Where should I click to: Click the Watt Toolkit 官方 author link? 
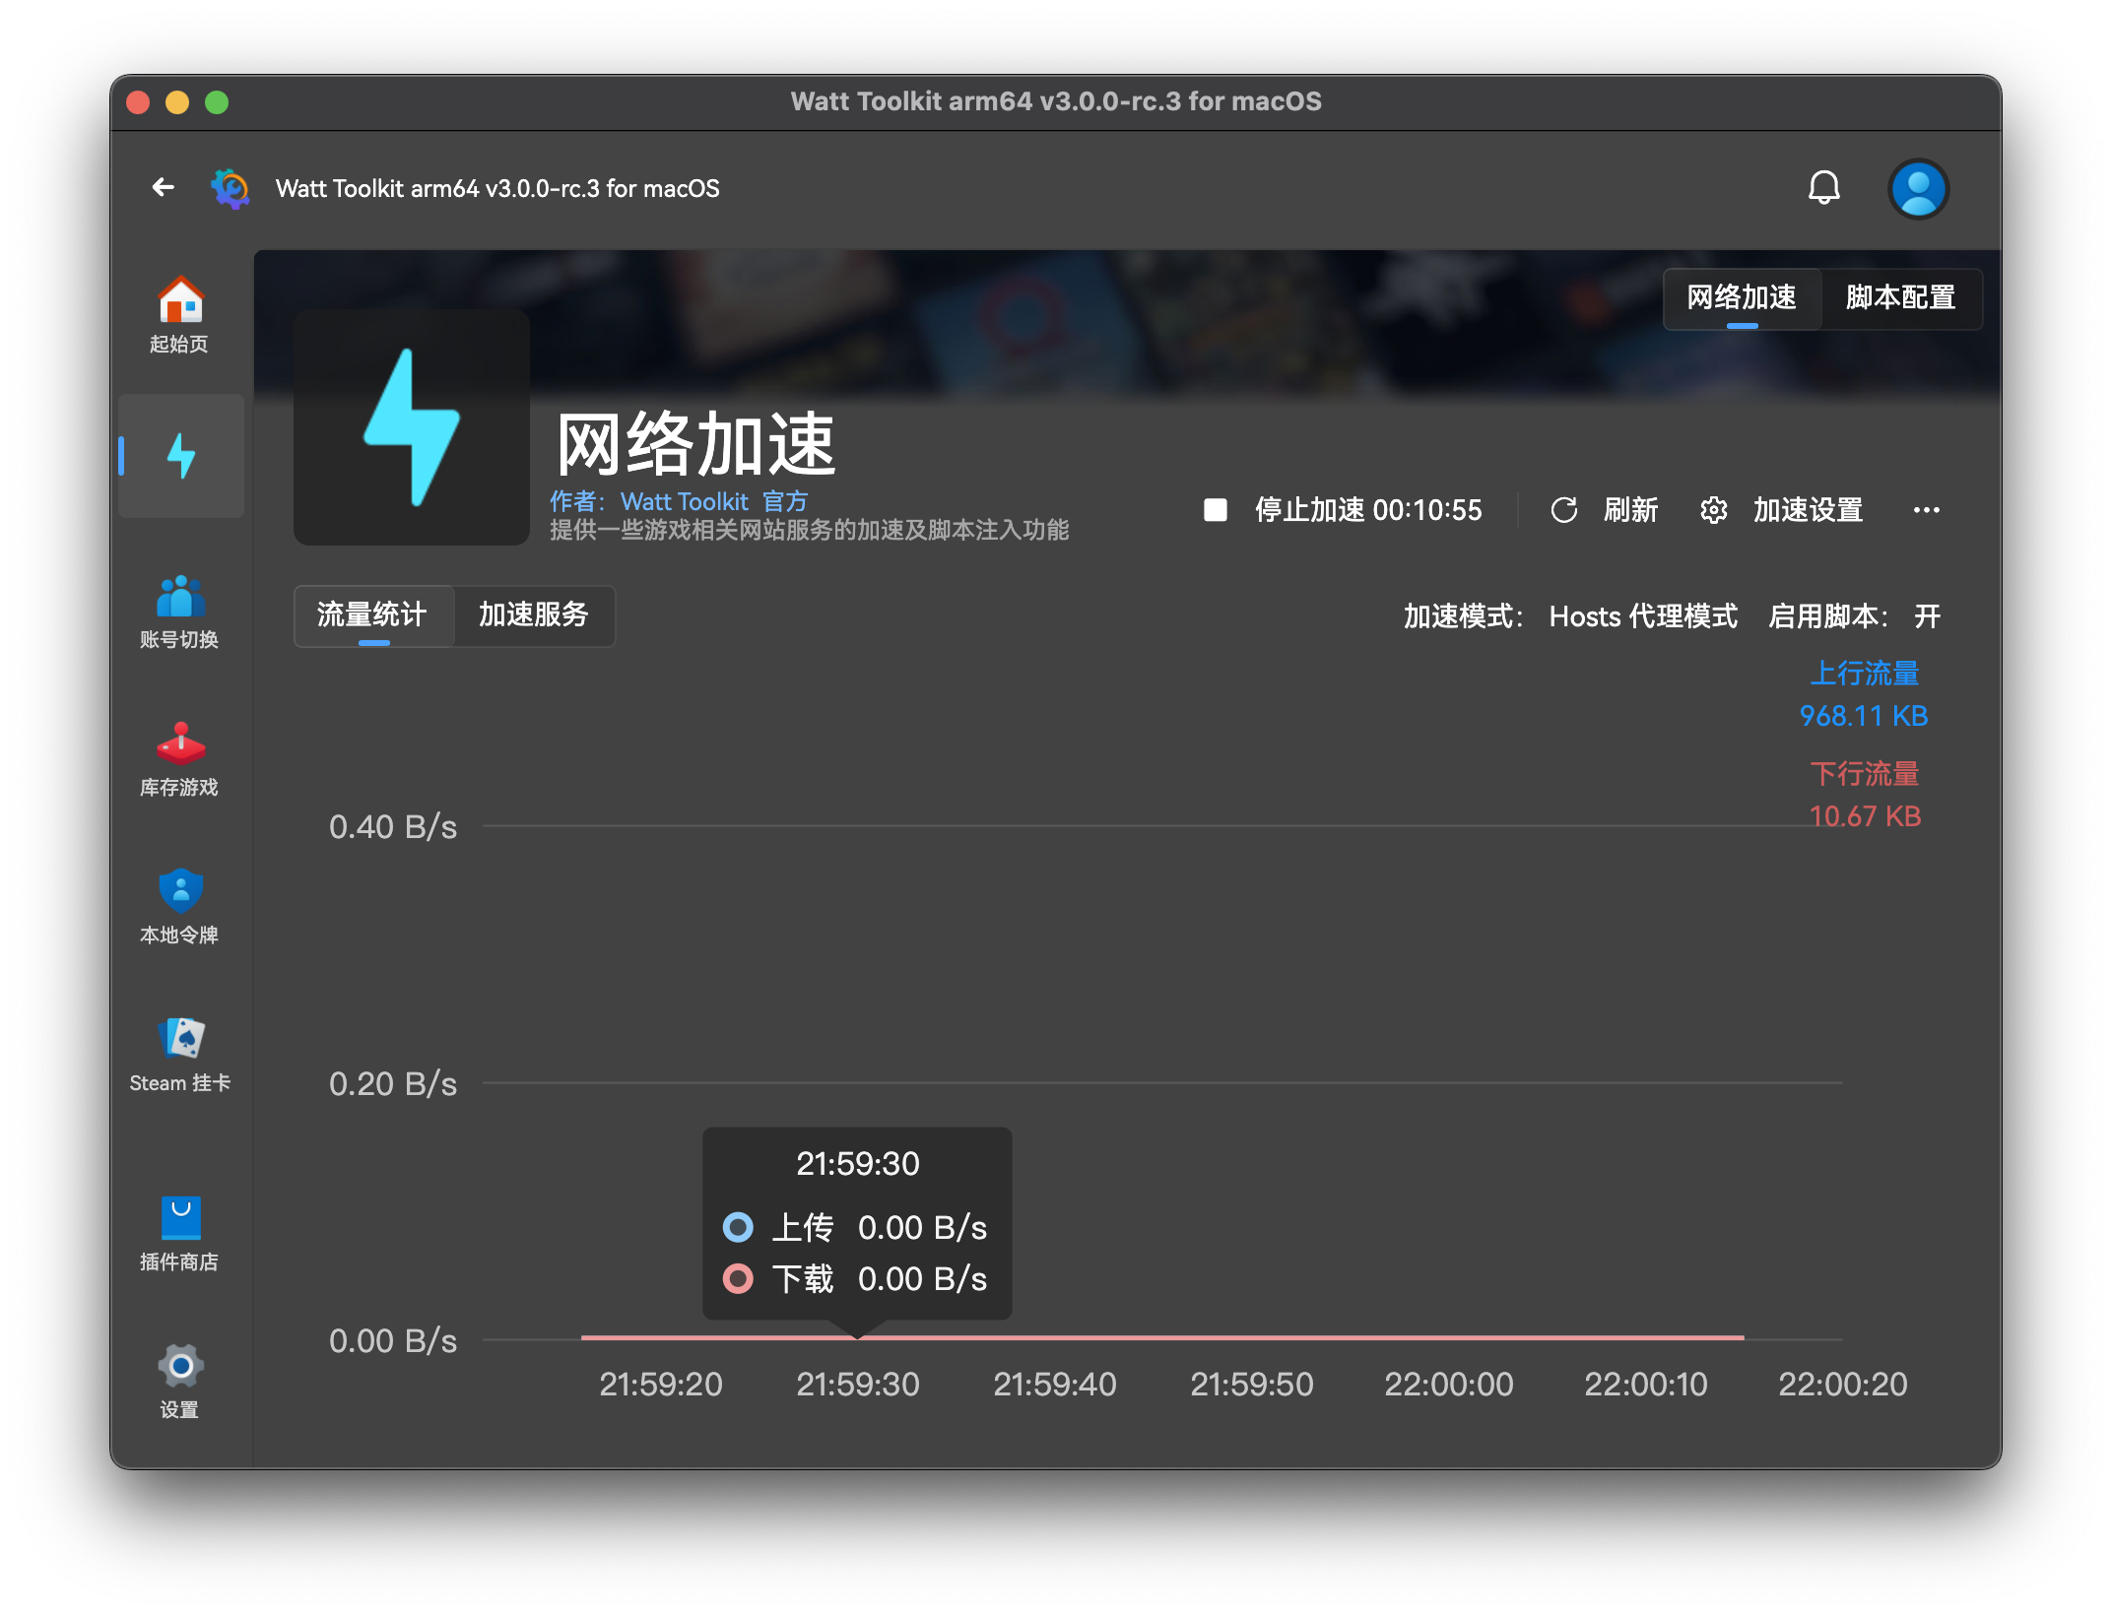point(713,501)
